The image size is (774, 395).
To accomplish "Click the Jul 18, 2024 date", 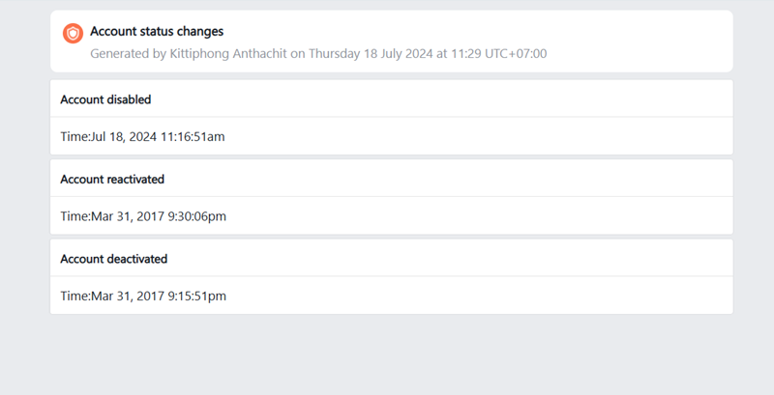I will click(124, 137).
